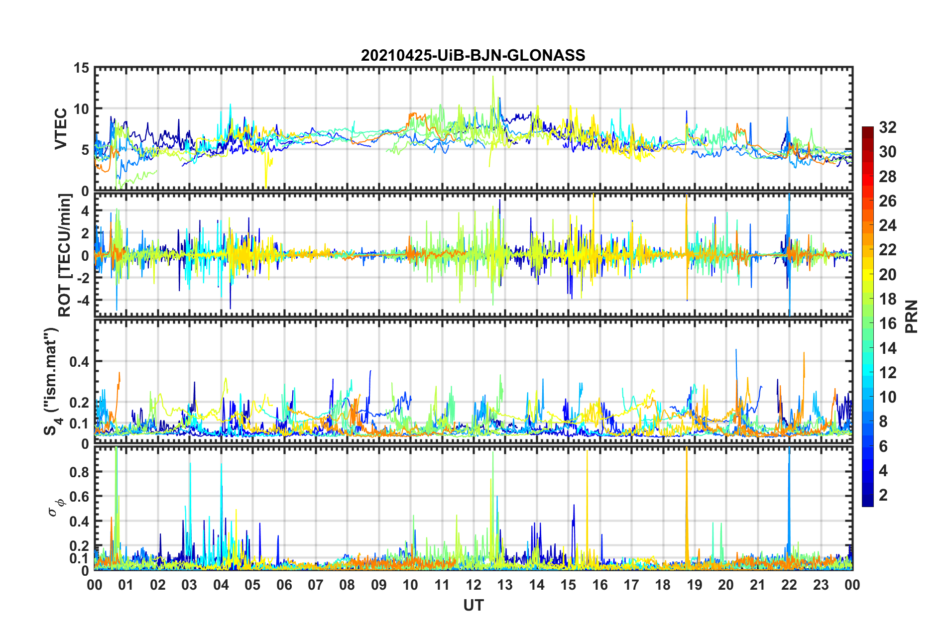Click hour label 07 on UT axis
Viewport: 947px width, 633px height.
pos(316,585)
